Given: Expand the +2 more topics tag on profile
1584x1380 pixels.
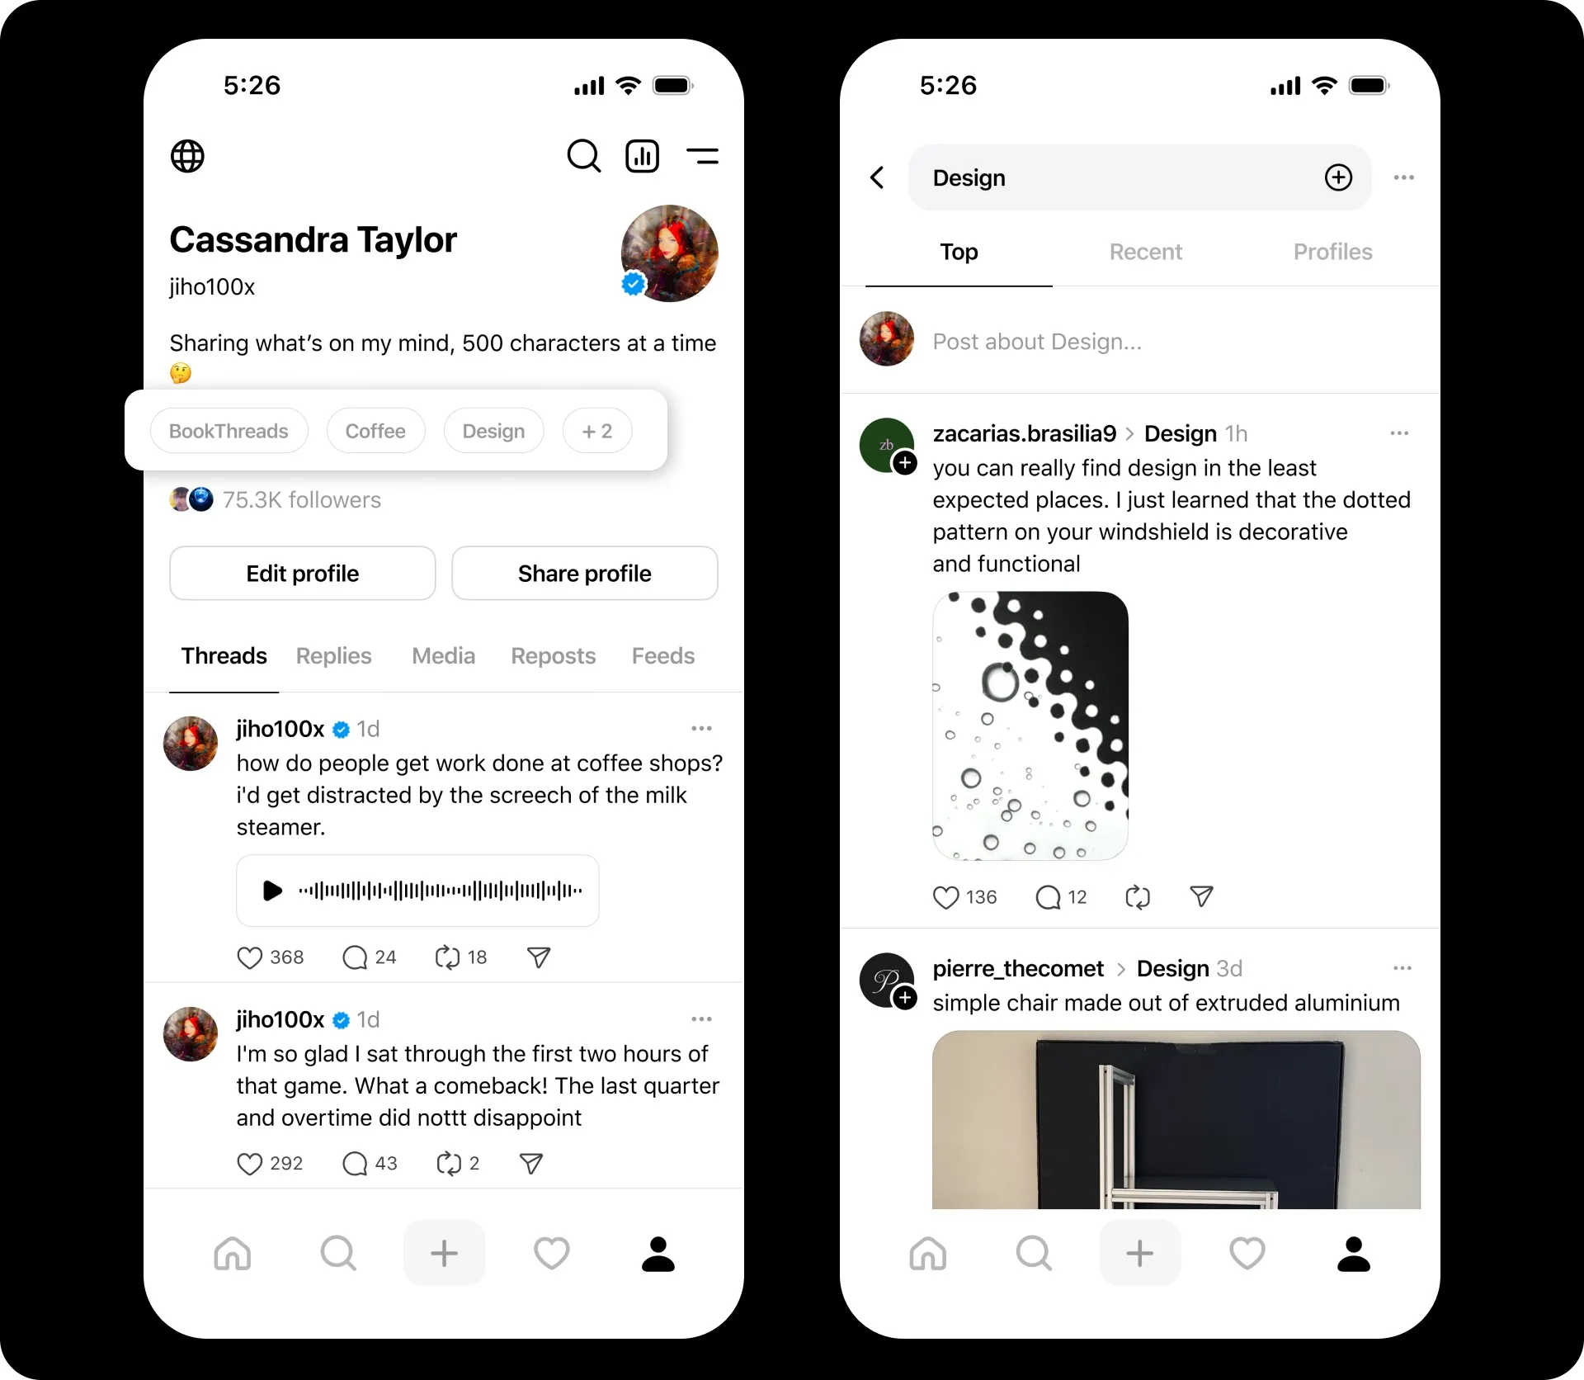Looking at the screenshot, I should click(x=596, y=430).
